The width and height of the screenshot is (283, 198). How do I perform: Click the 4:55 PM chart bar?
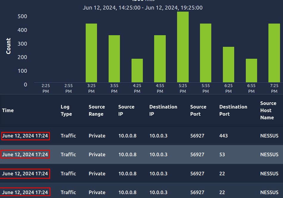click(160, 59)
